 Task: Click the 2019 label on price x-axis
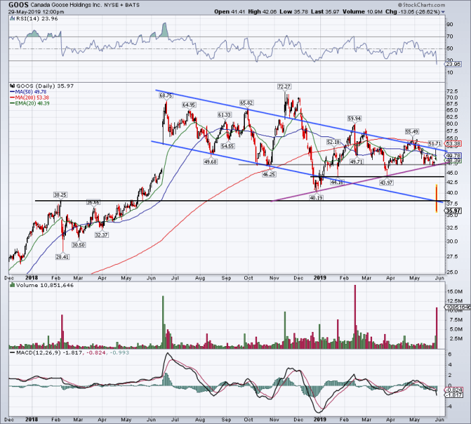click(x=320, y=278)
